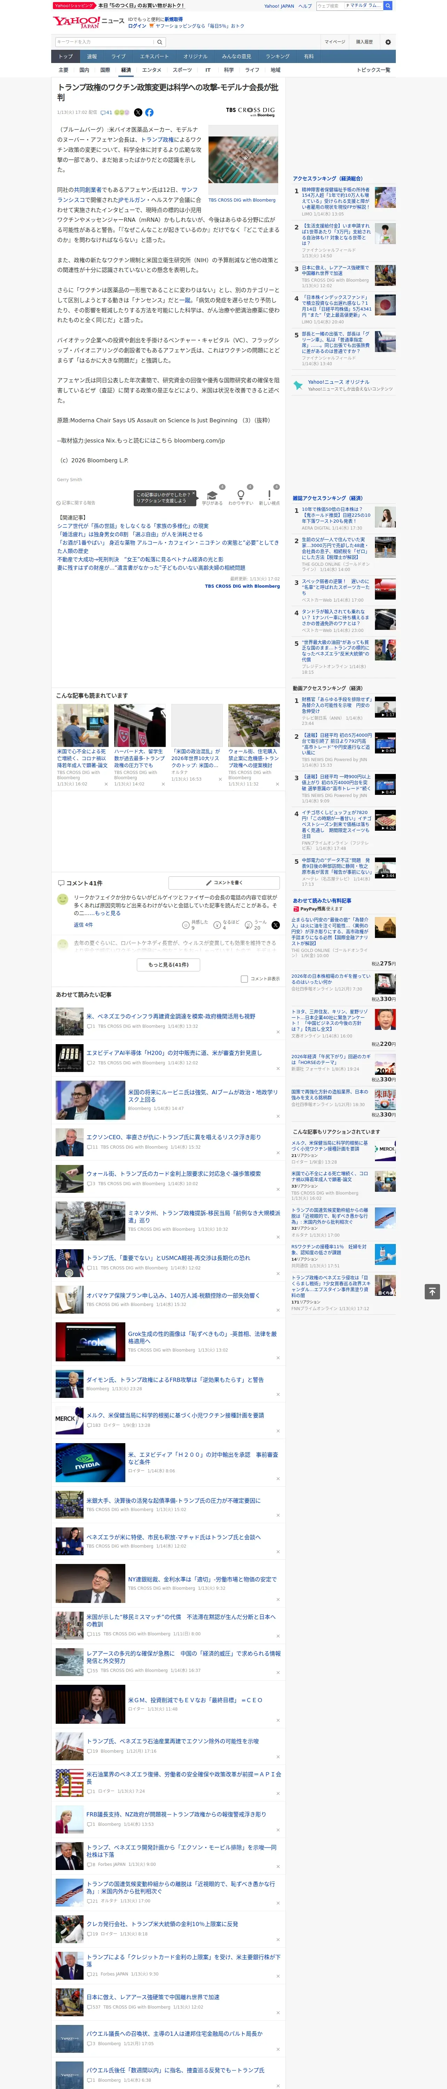Open the Yahoo! JAPAN News logo
Screen dimensions: 447x2089
click(x=88, y=22)
